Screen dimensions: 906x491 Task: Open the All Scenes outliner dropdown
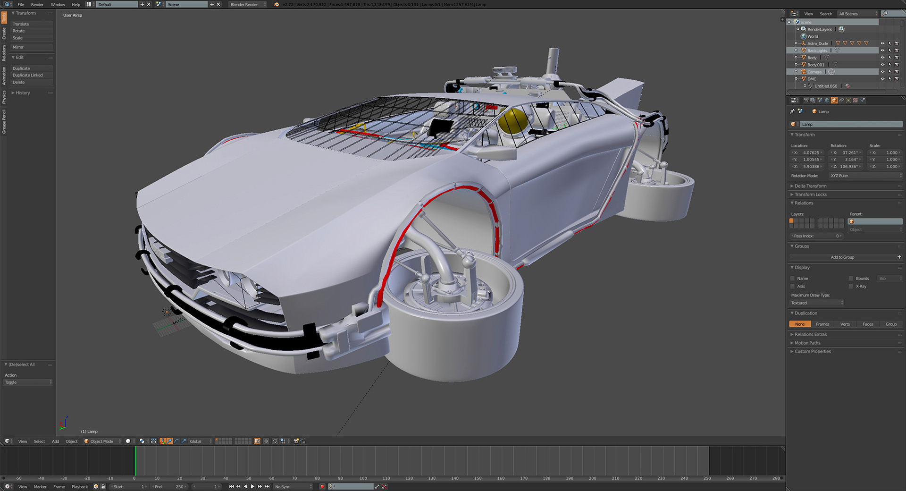click(858, 14)
